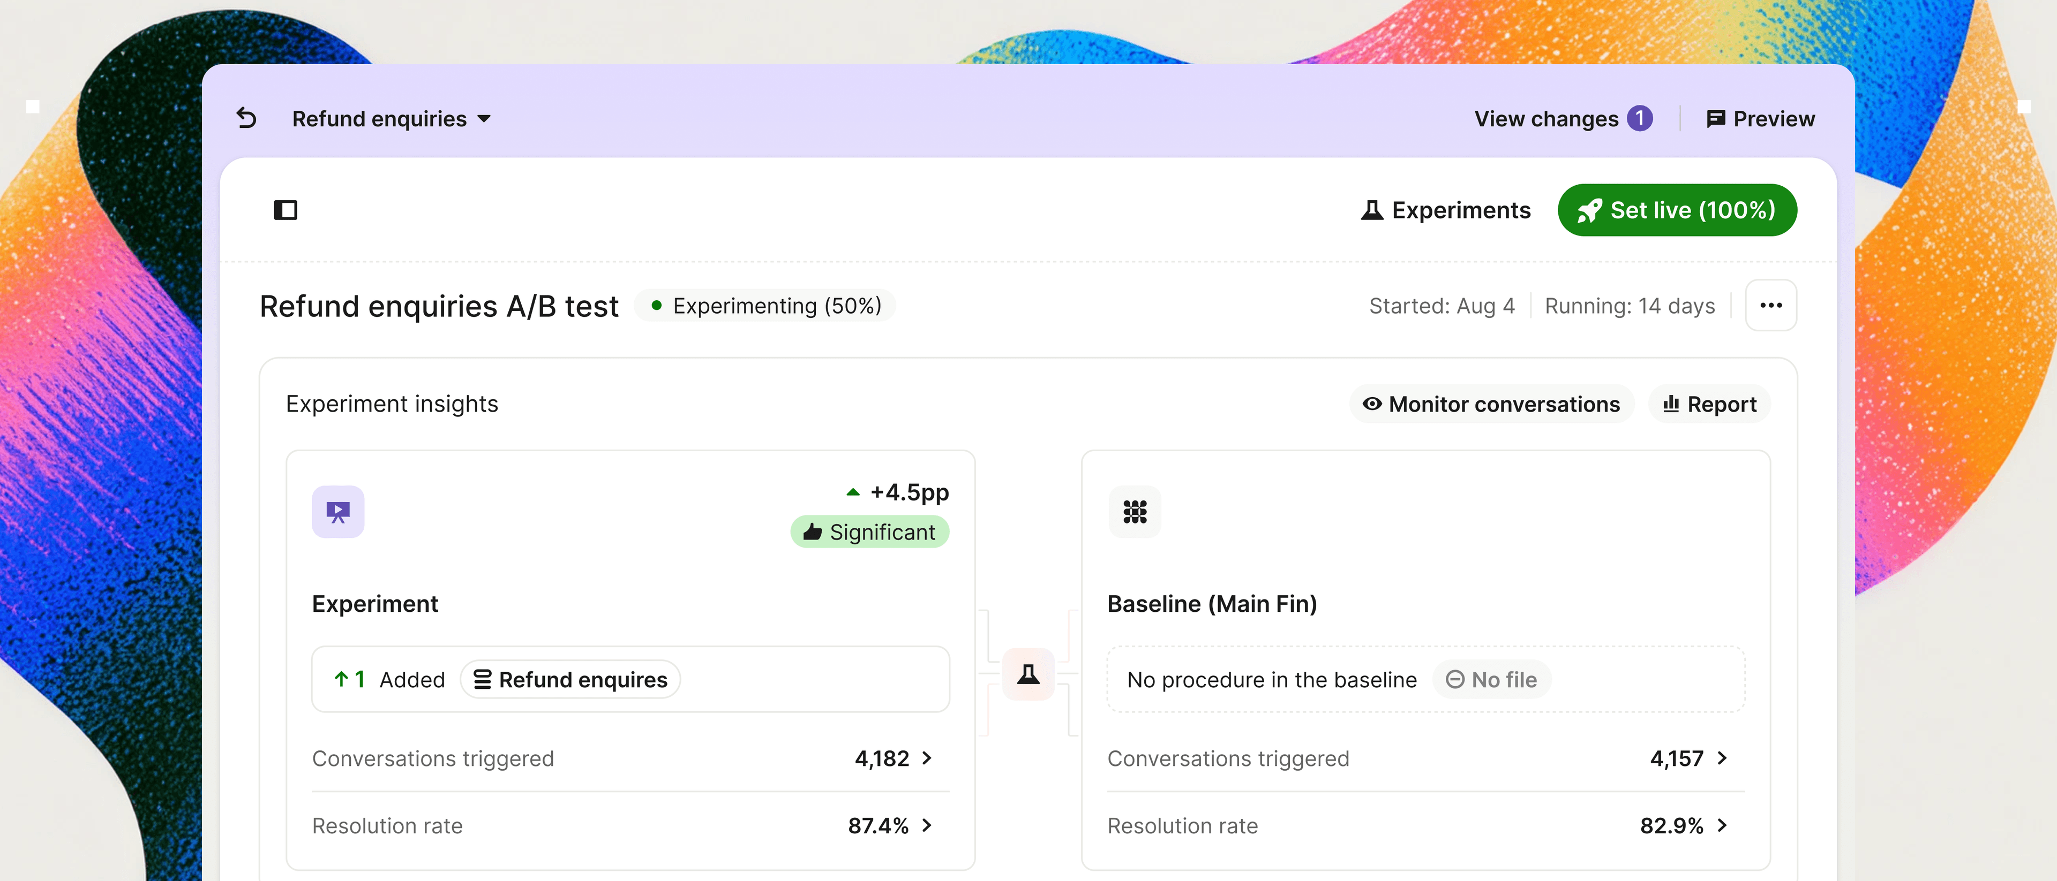Click the back undo arrow icon

coord(247,118)
